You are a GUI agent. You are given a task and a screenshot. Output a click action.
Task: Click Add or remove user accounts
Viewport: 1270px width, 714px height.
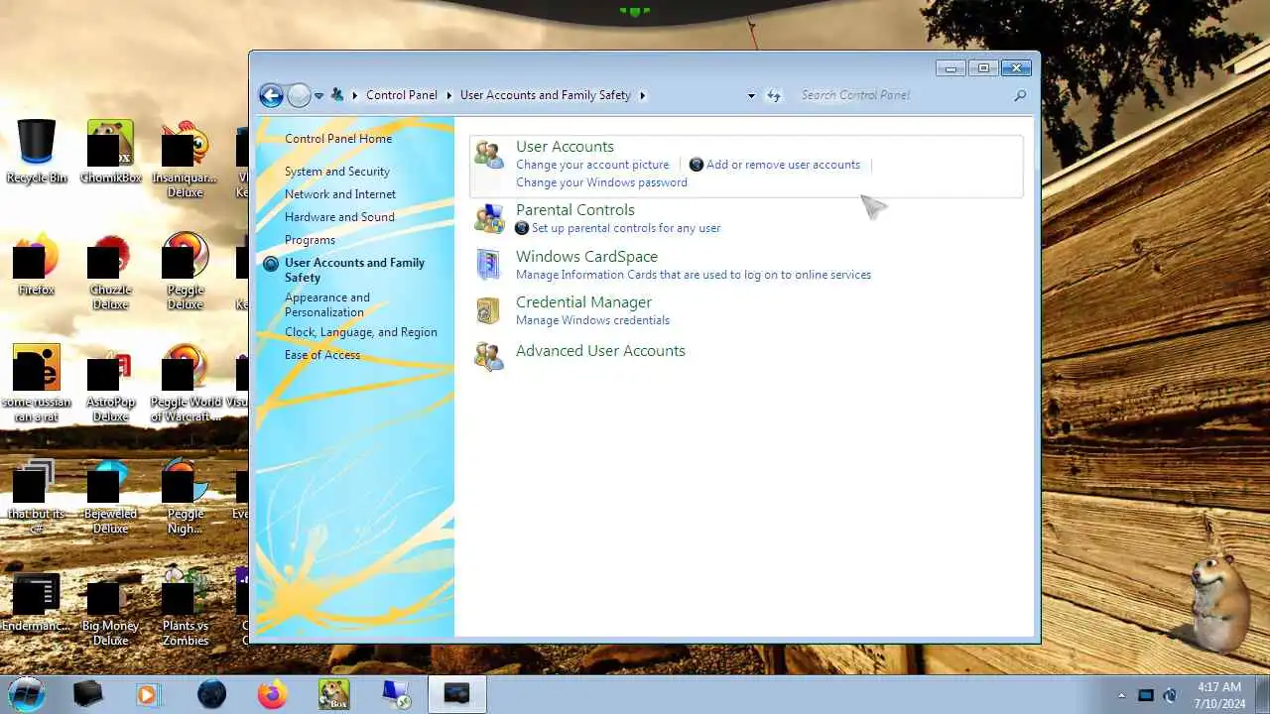click(x=783, y=165)
